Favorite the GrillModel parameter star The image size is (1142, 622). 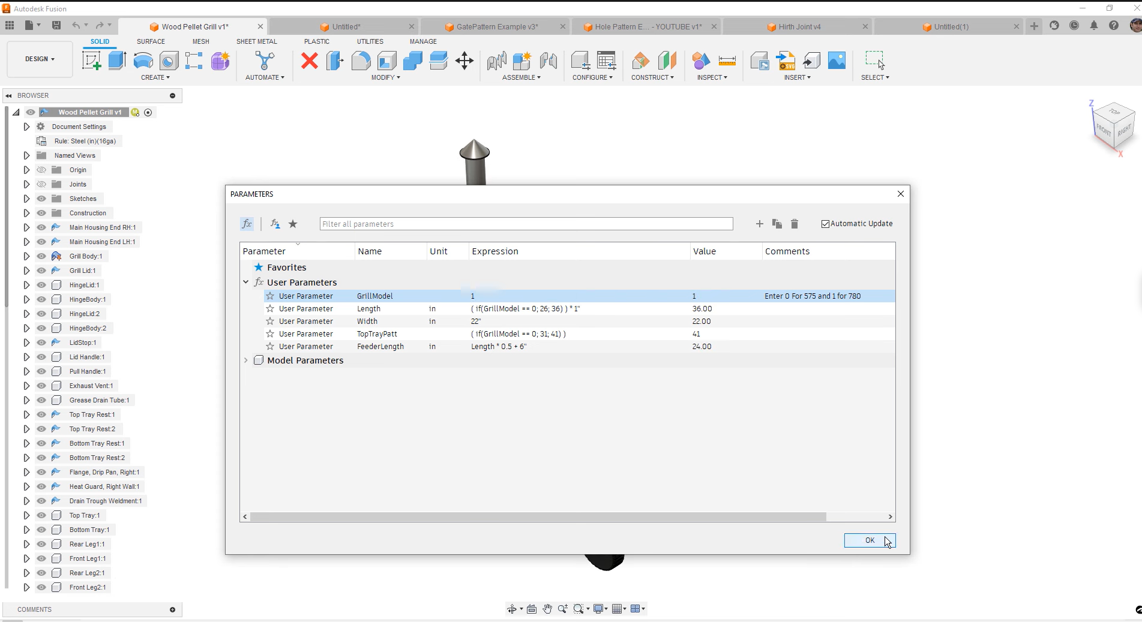[270, 296]
